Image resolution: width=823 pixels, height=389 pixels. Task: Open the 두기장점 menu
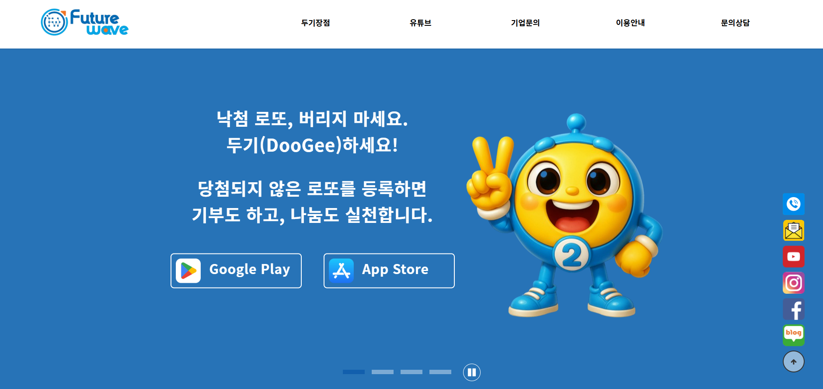point(315,23)
